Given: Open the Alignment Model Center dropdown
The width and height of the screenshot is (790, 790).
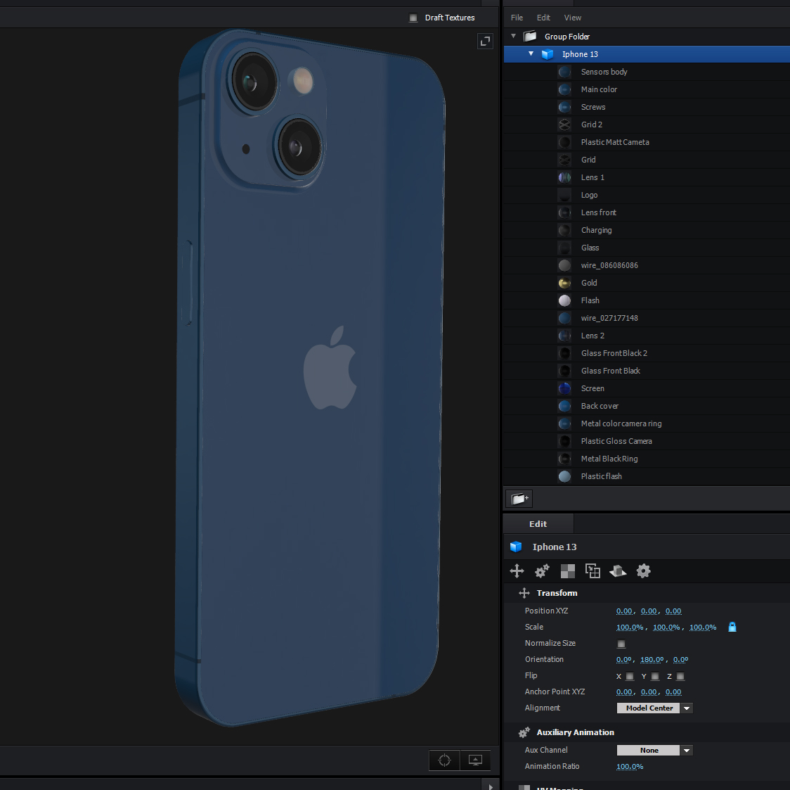Looking at the screenshot, I should click(654, 708).
